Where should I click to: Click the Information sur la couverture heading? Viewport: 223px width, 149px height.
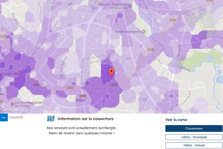[x=85, y=119]
